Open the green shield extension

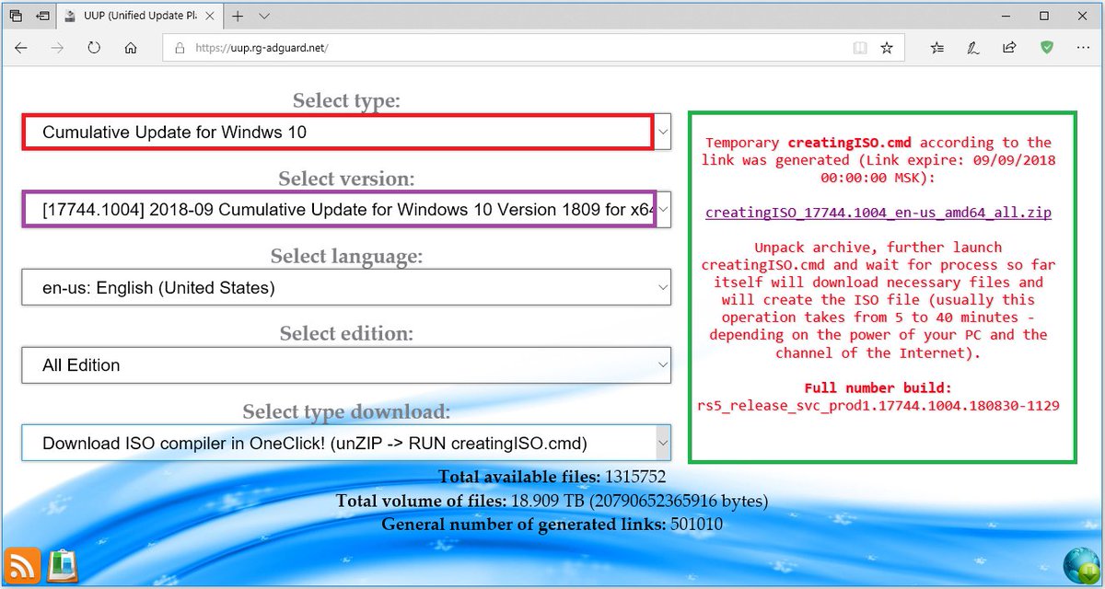(x=1047, y=48)
